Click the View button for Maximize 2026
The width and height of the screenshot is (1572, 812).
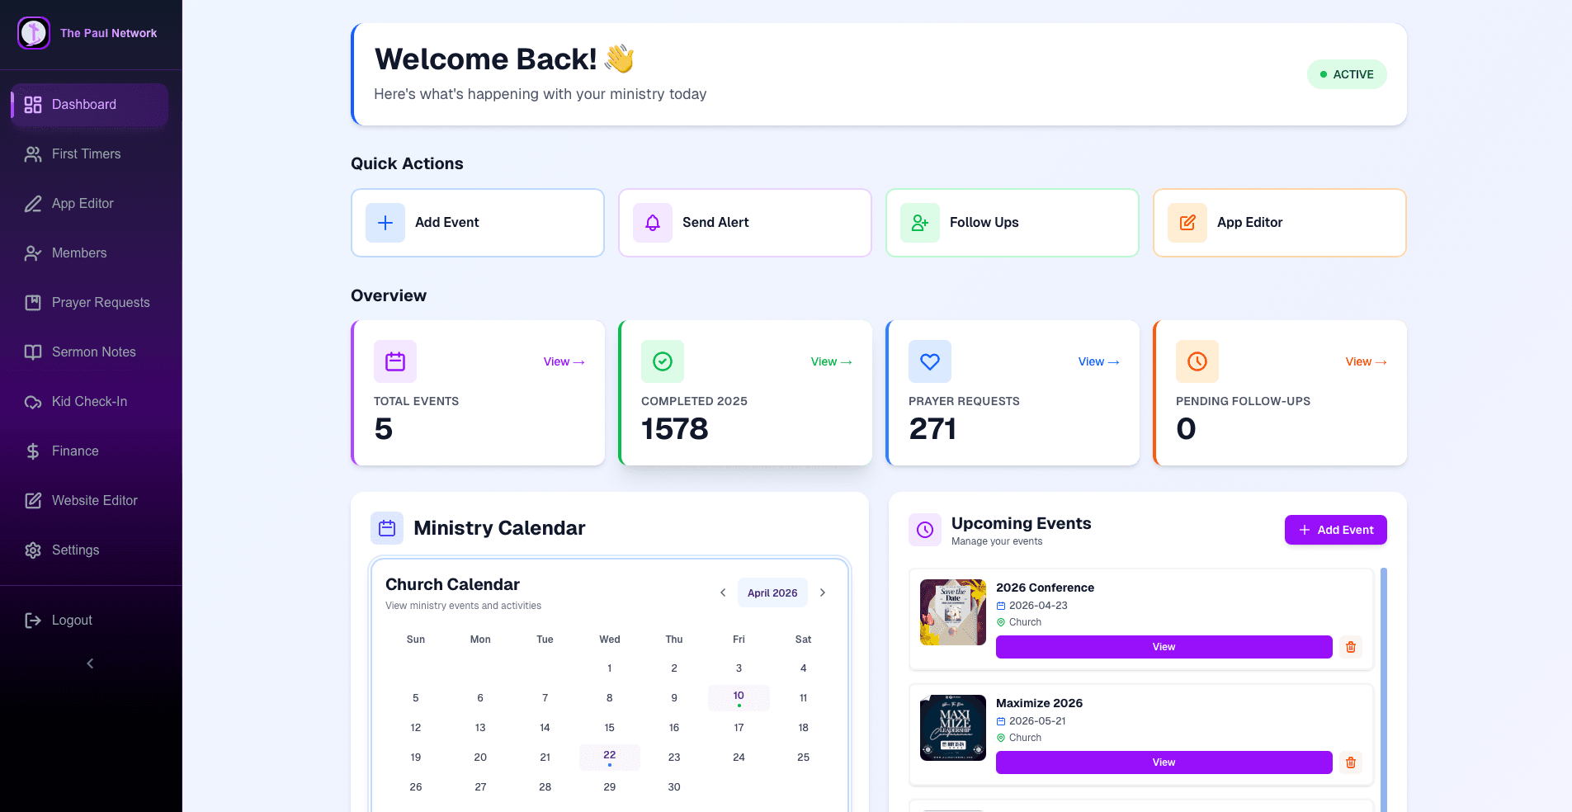point(1163,762)
